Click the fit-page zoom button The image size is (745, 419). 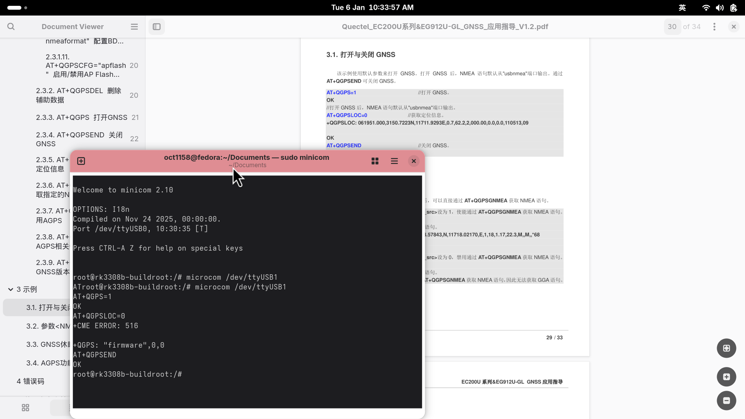726,348
